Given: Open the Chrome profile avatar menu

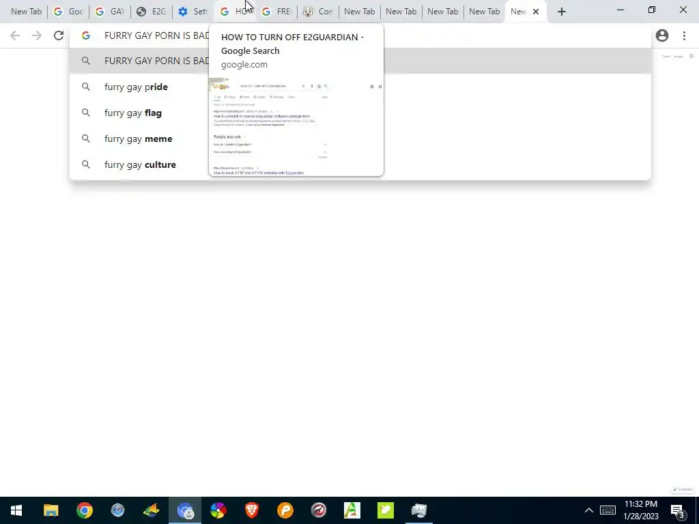Looking at the screenshot, I should coord(662,35).
